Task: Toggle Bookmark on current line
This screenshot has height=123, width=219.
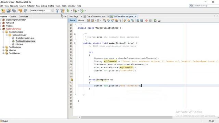Action: tap(133, 20)
